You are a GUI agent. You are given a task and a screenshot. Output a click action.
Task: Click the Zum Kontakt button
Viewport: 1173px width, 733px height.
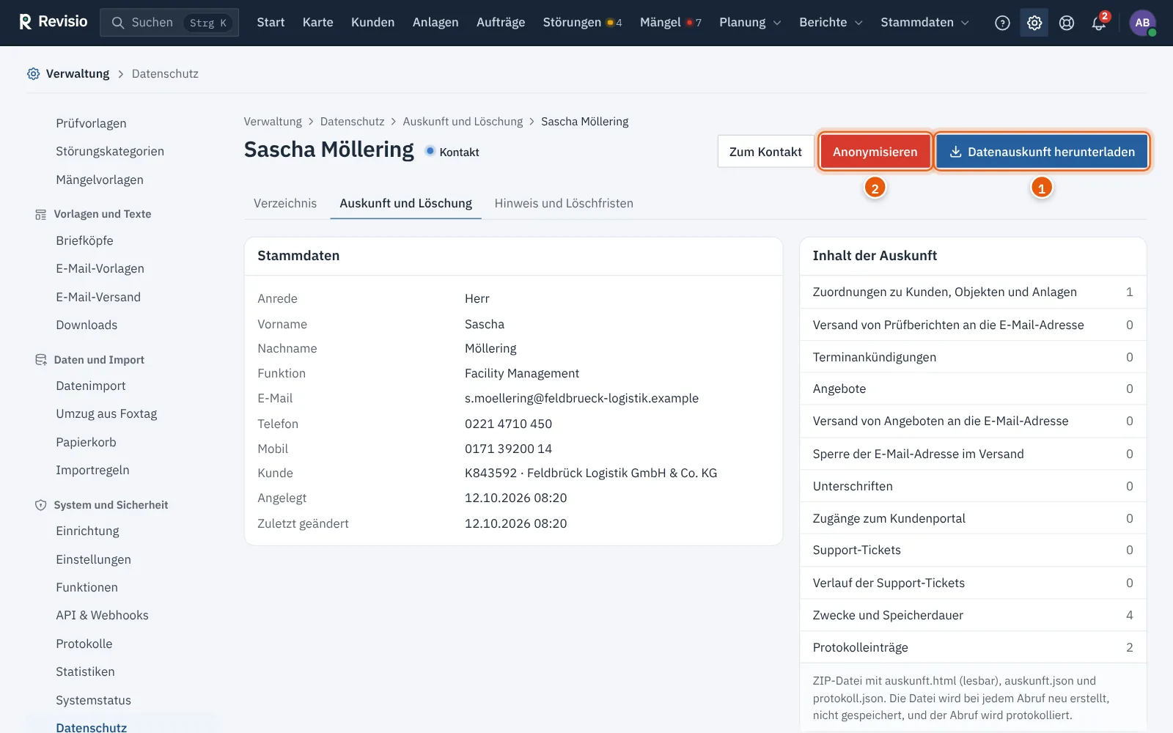click(765, 152)
